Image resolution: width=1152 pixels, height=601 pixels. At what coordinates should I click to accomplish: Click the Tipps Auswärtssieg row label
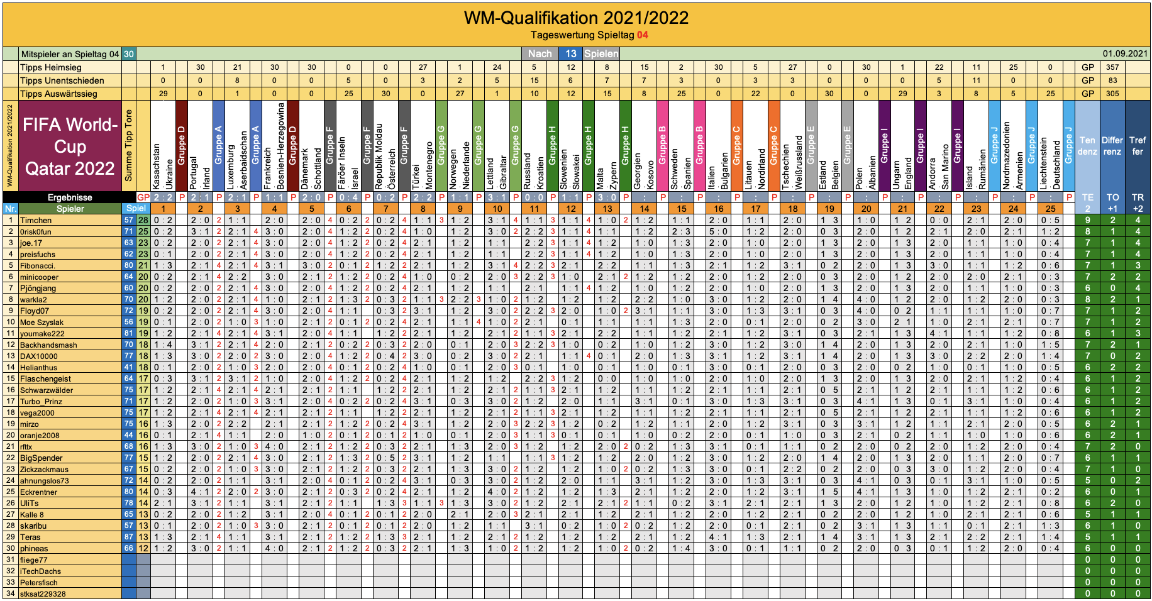coord(58,94)
